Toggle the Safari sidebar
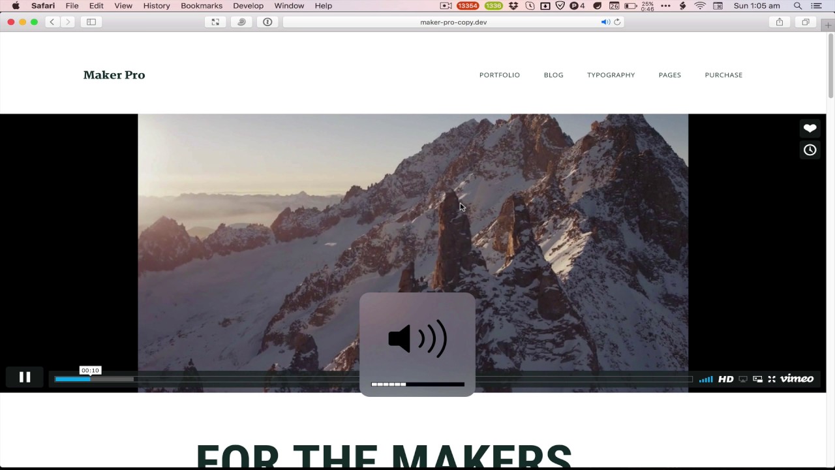 (x=91, y=22)
